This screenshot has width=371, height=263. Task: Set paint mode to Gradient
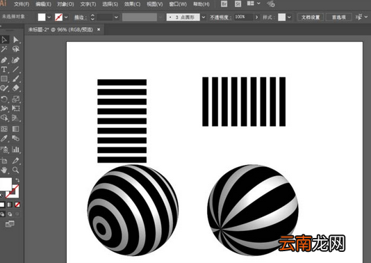point(10,205)
